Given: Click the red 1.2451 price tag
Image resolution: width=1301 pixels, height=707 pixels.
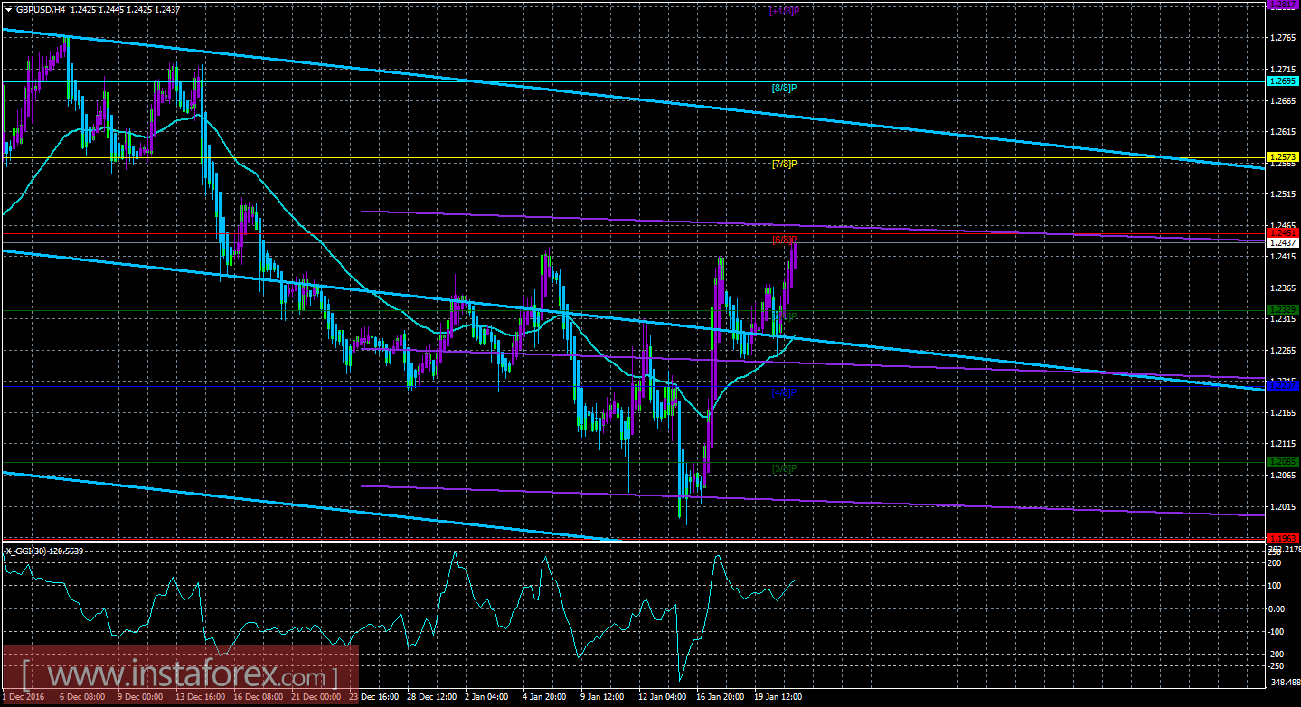Looking at the screenshot, I should (x=1283, y=233).
